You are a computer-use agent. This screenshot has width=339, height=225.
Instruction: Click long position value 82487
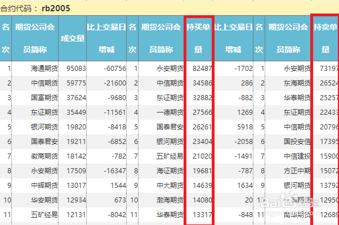click(202, 69)
